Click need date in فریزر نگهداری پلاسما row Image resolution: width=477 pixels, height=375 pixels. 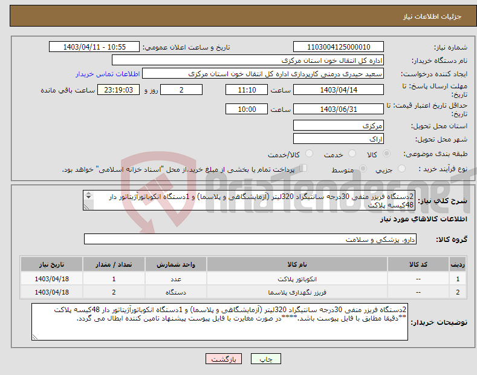[x=52, y=292]
